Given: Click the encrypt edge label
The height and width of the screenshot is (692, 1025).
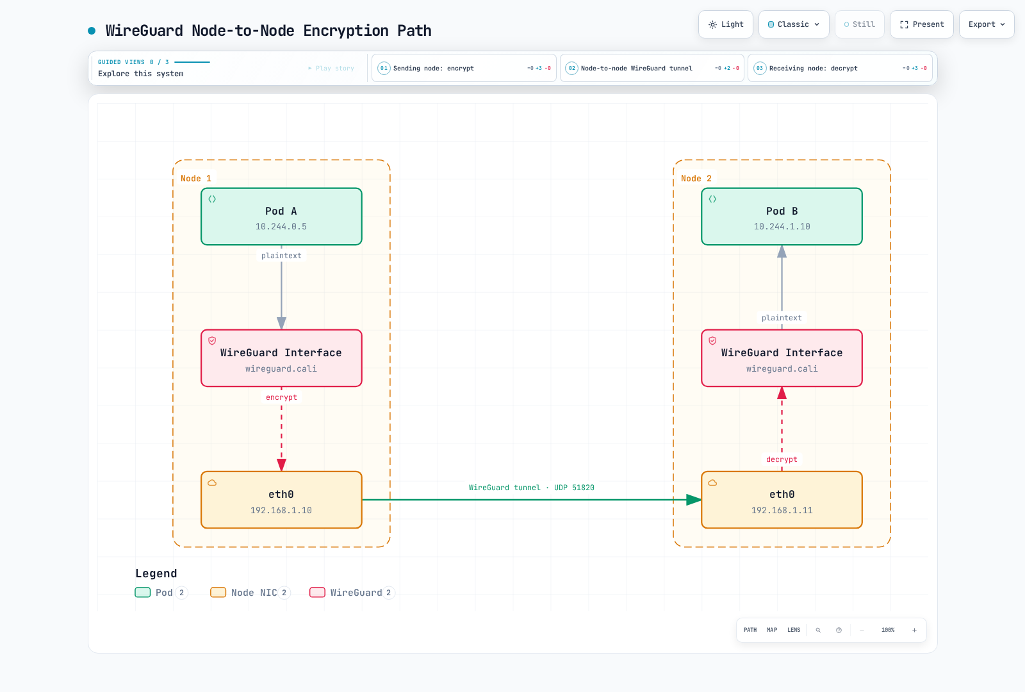Looking at the screenshot, I should 281,397.
